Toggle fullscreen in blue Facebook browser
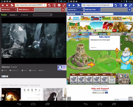 (130, 5)
